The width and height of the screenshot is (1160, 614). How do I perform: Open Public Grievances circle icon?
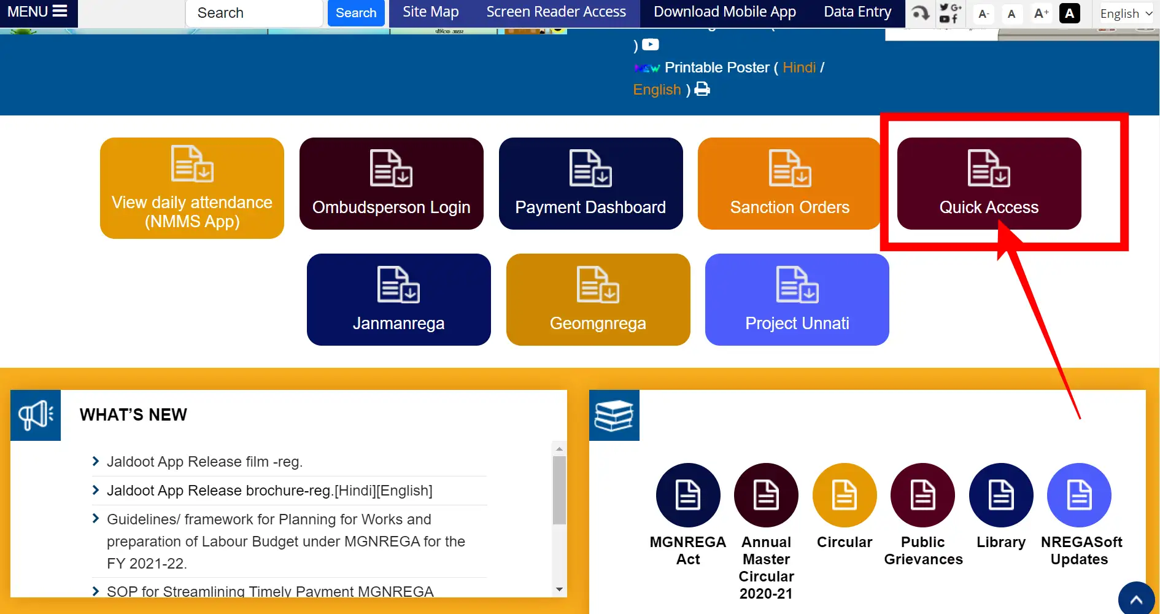tap(922, 495)
